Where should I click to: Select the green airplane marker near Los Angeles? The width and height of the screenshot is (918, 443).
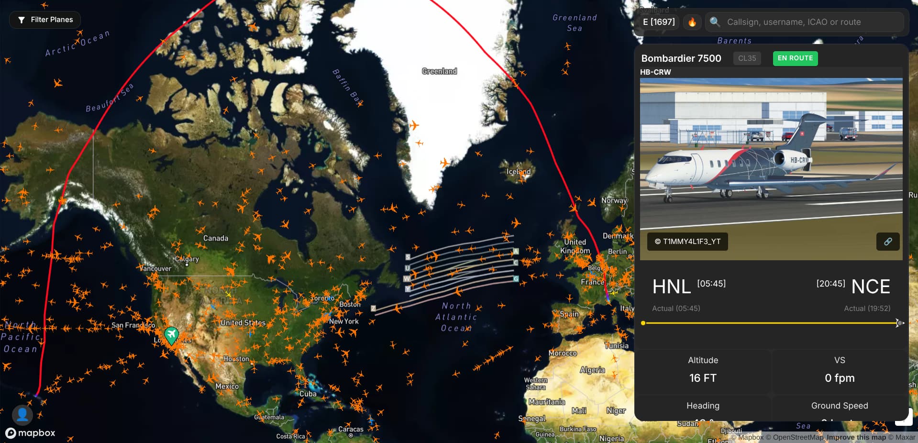[x=171, y=335]
